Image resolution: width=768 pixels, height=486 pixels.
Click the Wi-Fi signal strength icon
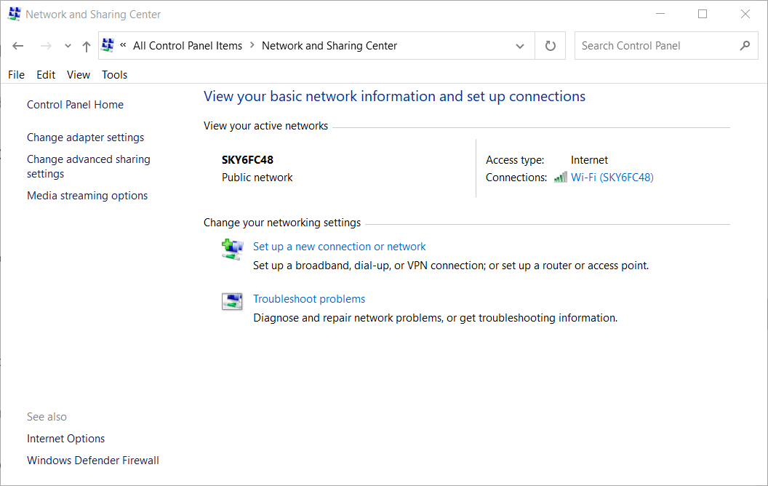(560, 178)
